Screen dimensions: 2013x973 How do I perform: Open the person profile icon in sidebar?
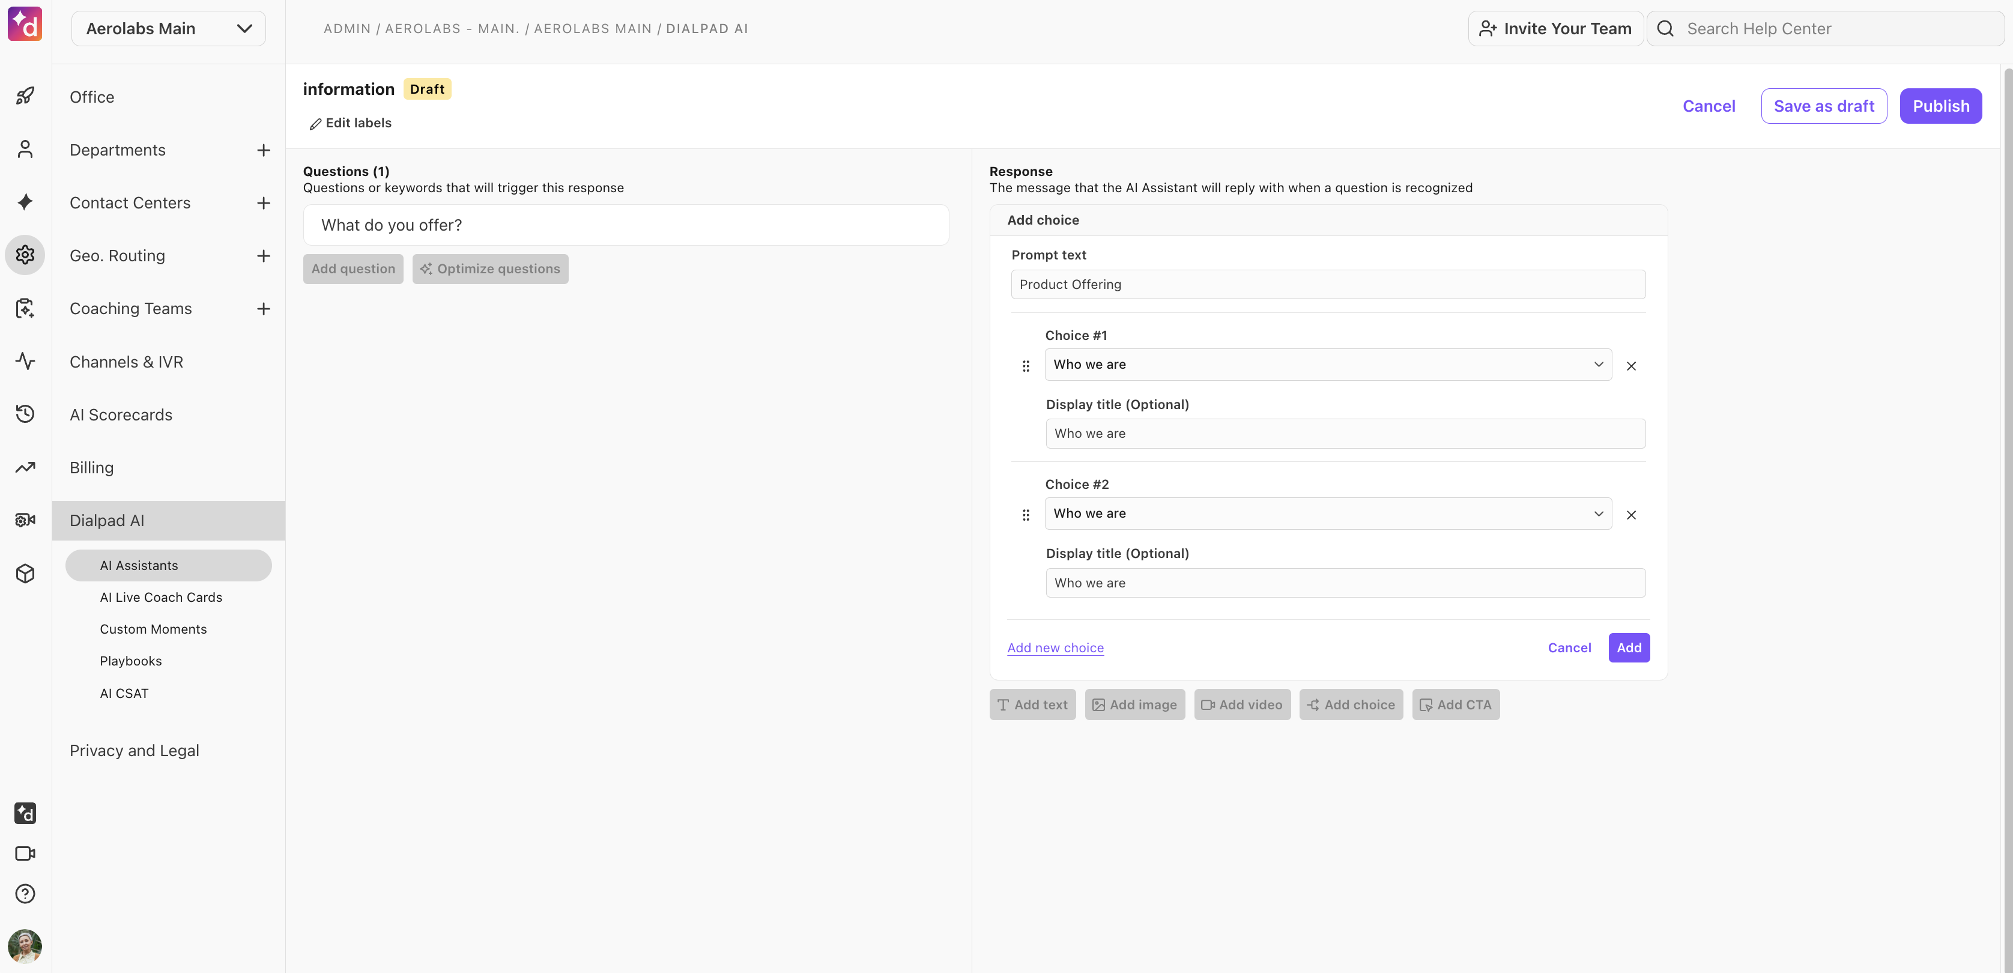coord(25,150)
